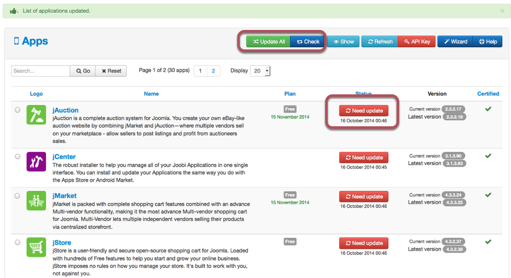Click the jMarket shoppers logo icon
This screenshot has height=278, width=511.
tap(36, 201)
